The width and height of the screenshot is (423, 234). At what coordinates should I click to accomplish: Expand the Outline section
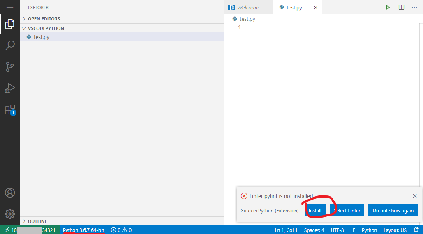click(x=122, y=221)
